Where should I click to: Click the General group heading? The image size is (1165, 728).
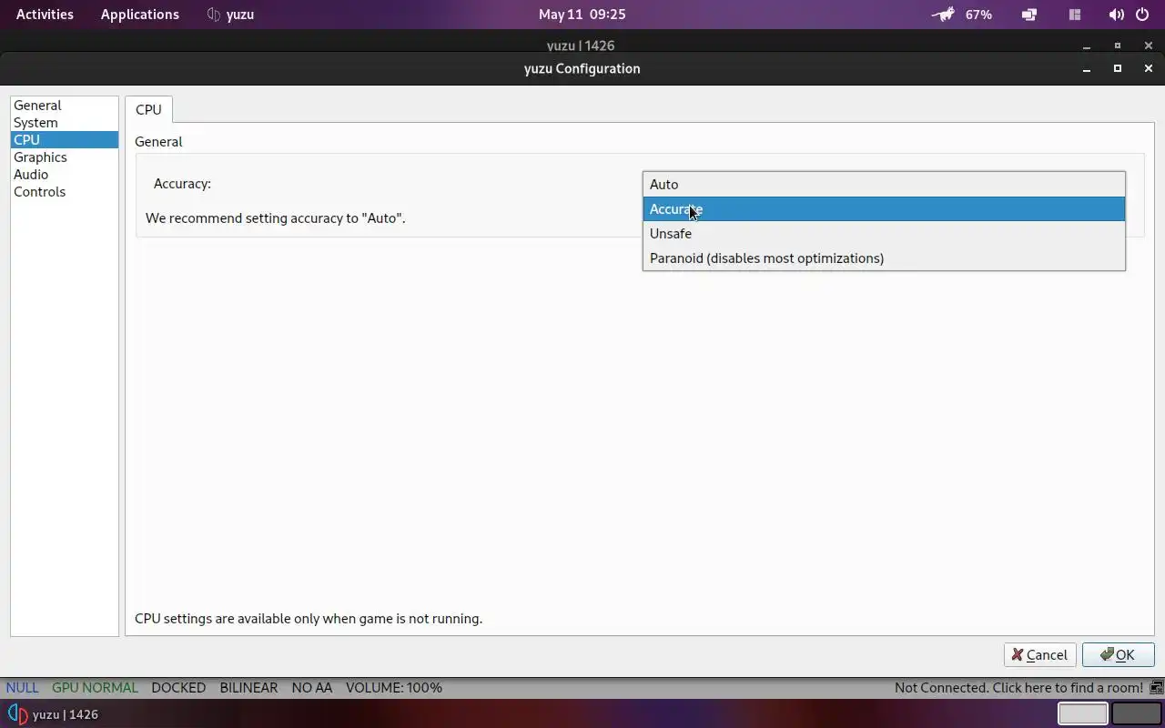point(158,142)
